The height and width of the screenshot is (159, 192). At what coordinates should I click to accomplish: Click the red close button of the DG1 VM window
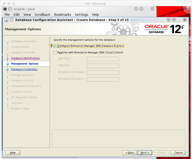tap(4, 4)
